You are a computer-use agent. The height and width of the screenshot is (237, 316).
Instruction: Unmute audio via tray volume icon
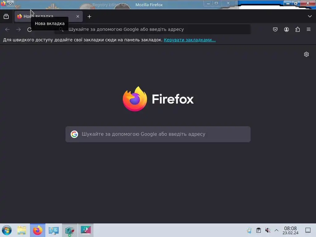[x=268, y=230]
